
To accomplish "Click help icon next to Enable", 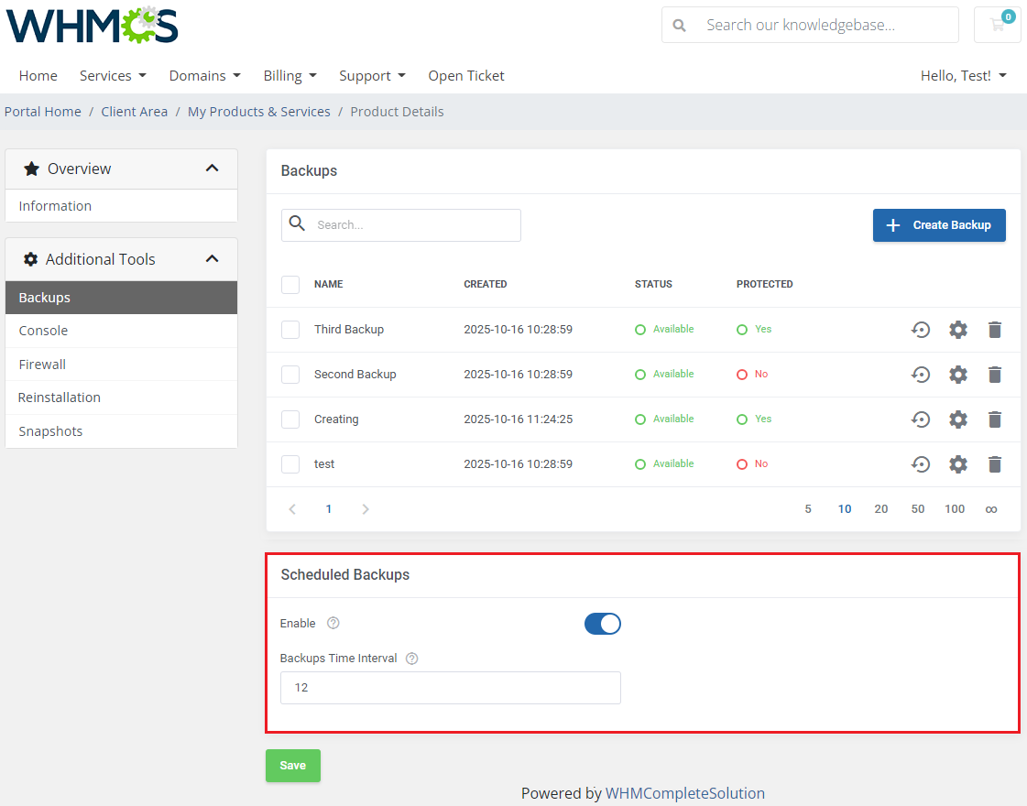I will coord(333,624).
